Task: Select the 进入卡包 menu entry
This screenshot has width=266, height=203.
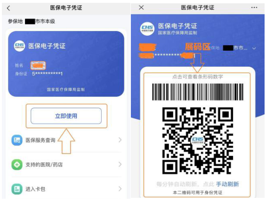Action: pyautogui.click(x=66, y=189)
